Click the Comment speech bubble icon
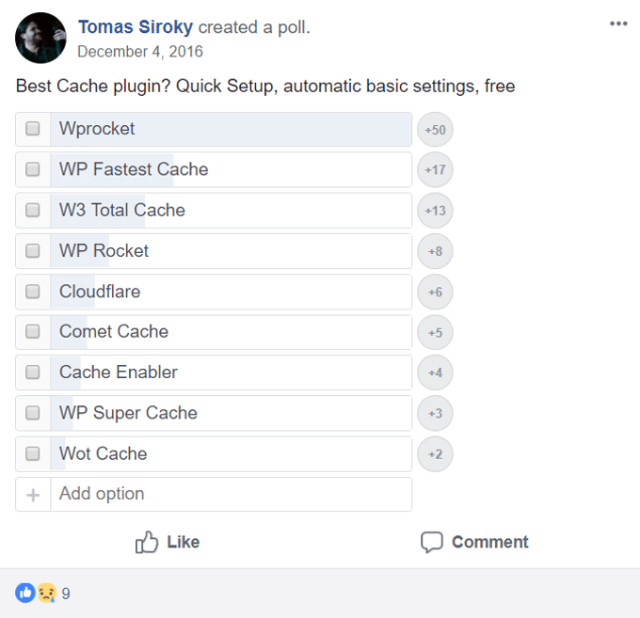Image resolution: width=640 pixels, height=618 pixels. pyautogui.click(x=431, y=542)
